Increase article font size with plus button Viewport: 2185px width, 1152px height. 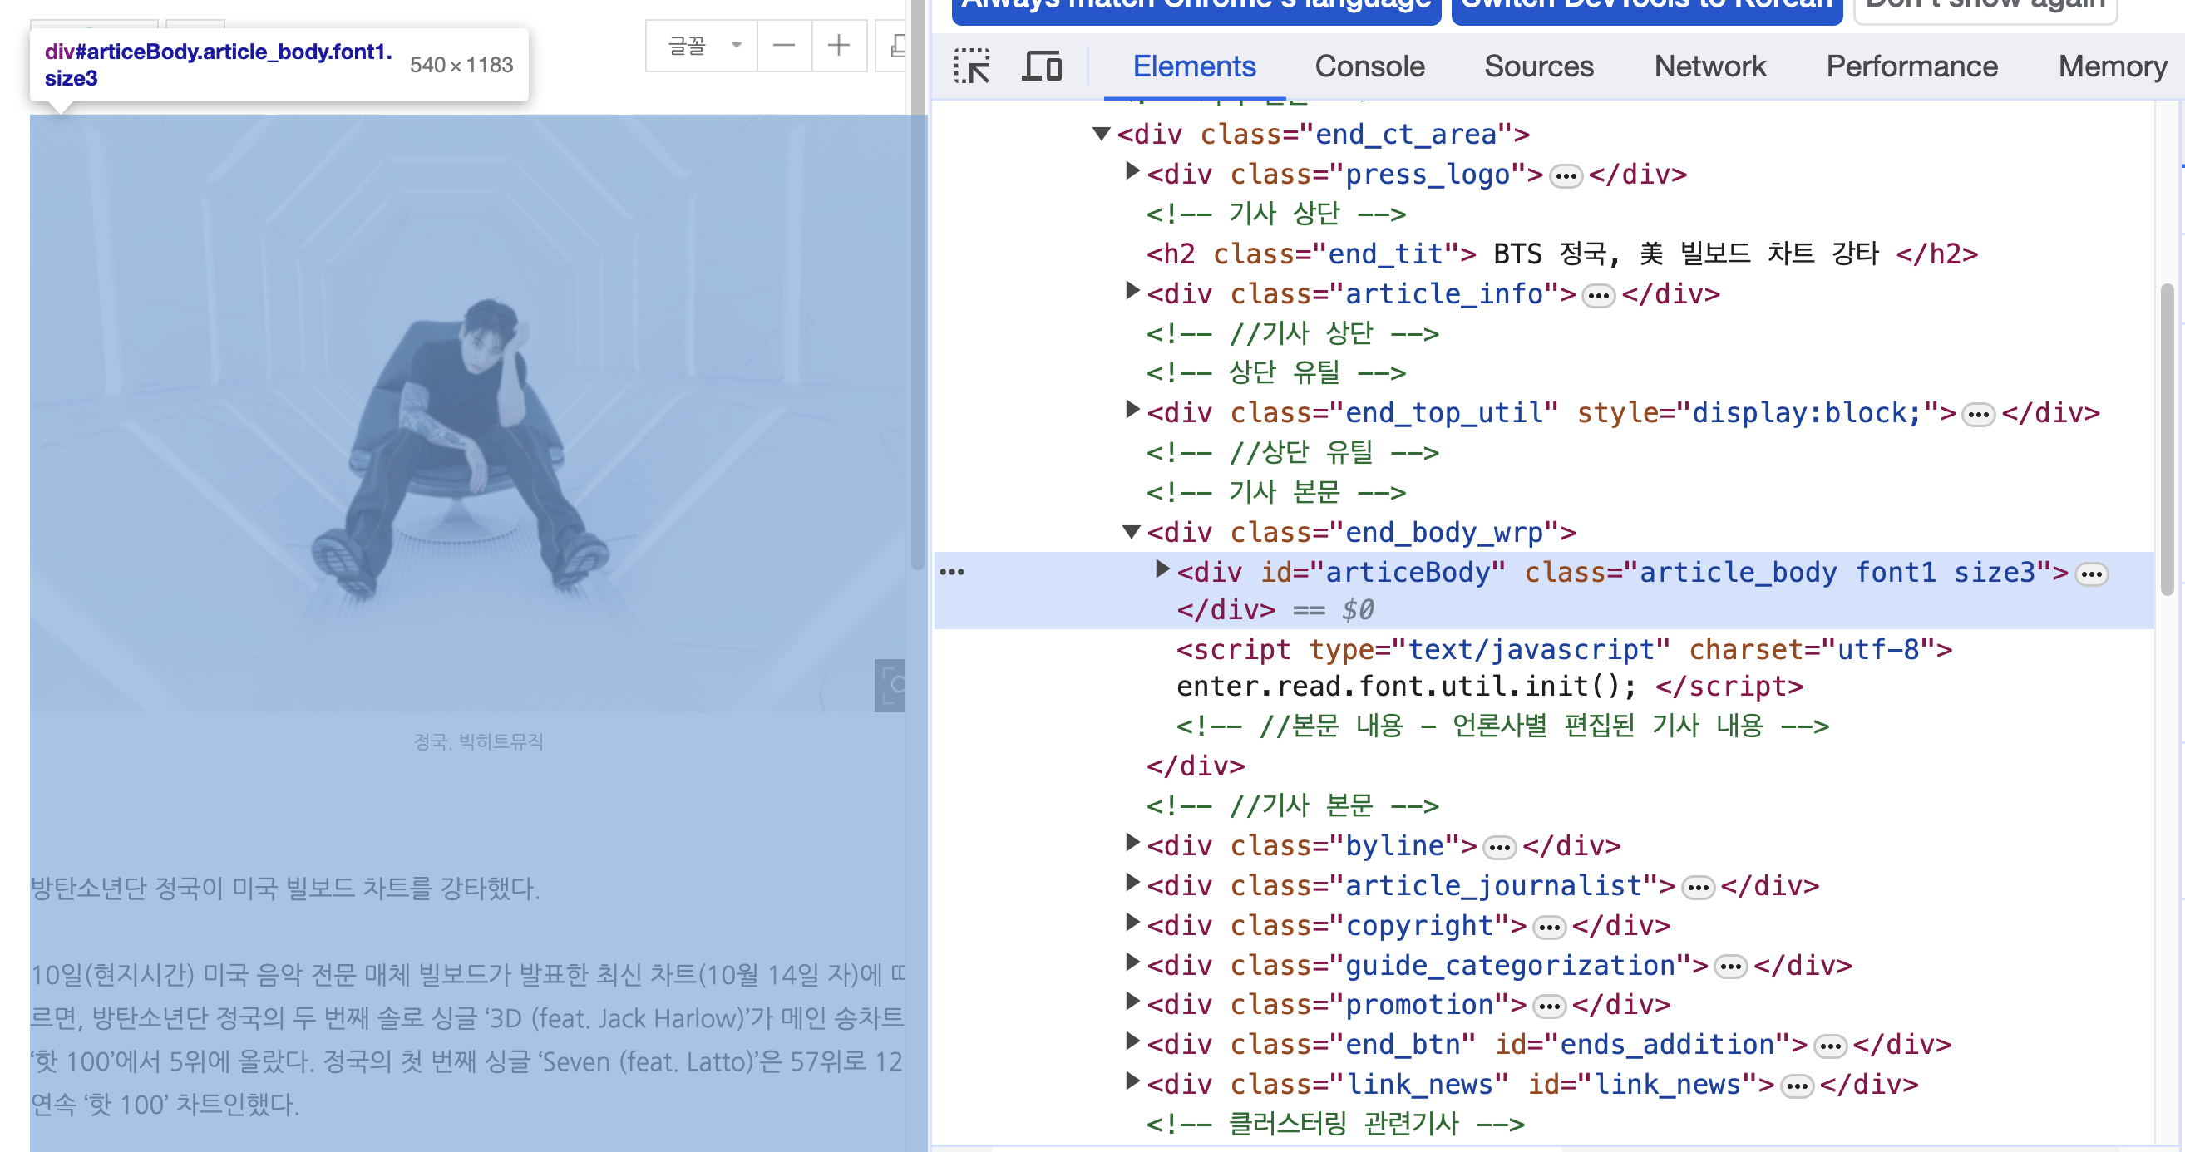[x=838, y=45]
